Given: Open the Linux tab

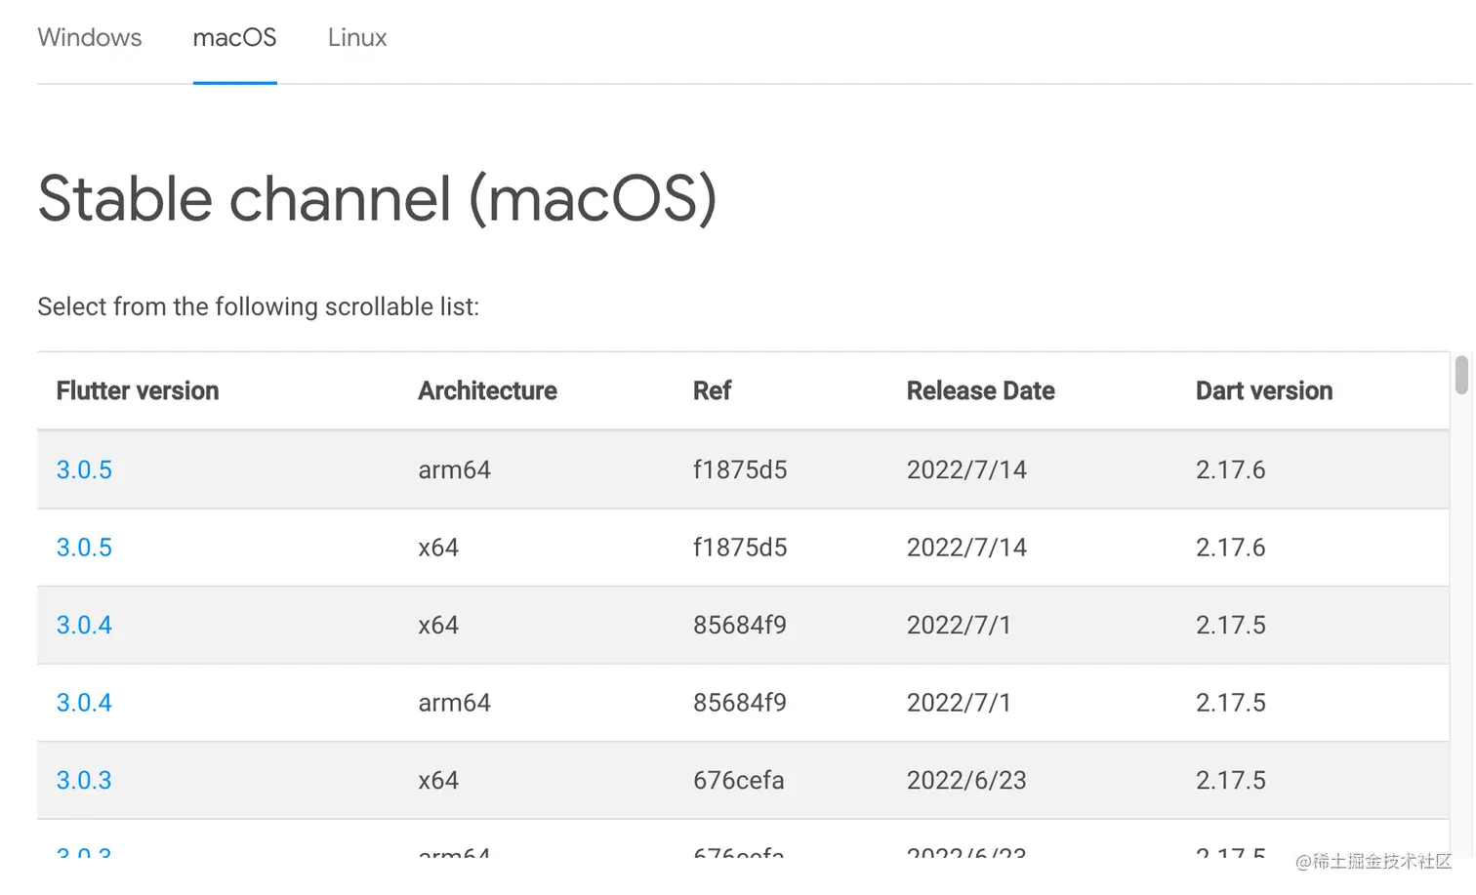Looking at the screenshot, I should (357, 38).
